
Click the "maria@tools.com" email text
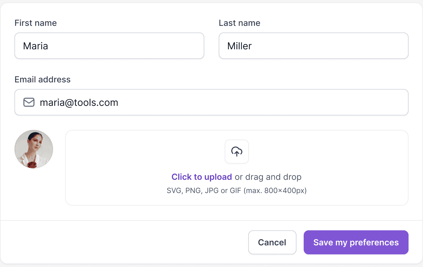click(x=79, y=103)
